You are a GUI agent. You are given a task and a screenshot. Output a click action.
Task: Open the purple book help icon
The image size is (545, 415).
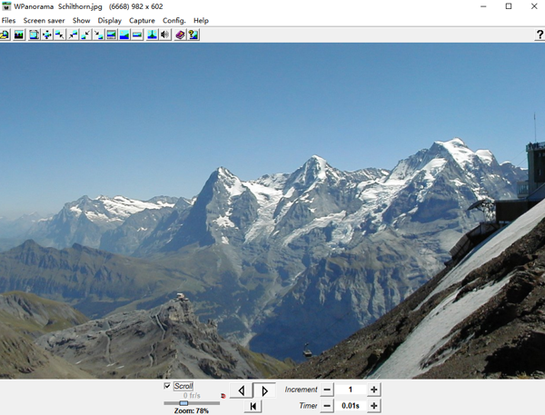click(180, 35)
